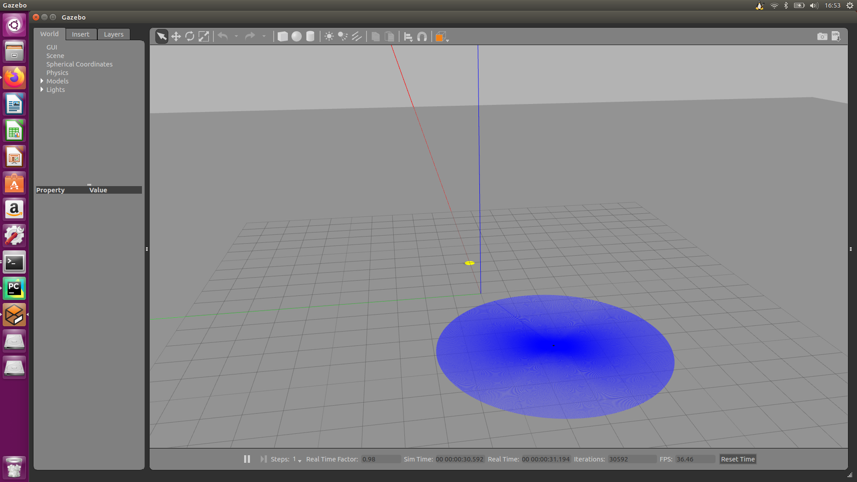The height and width of the screenshot is (482, 857).
Task: Add a spot light
Action: pyautogui.click(x=343, y=37)
